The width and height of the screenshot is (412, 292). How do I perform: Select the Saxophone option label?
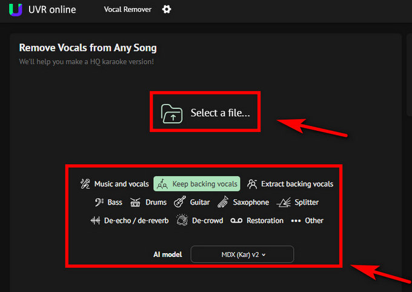251,202
